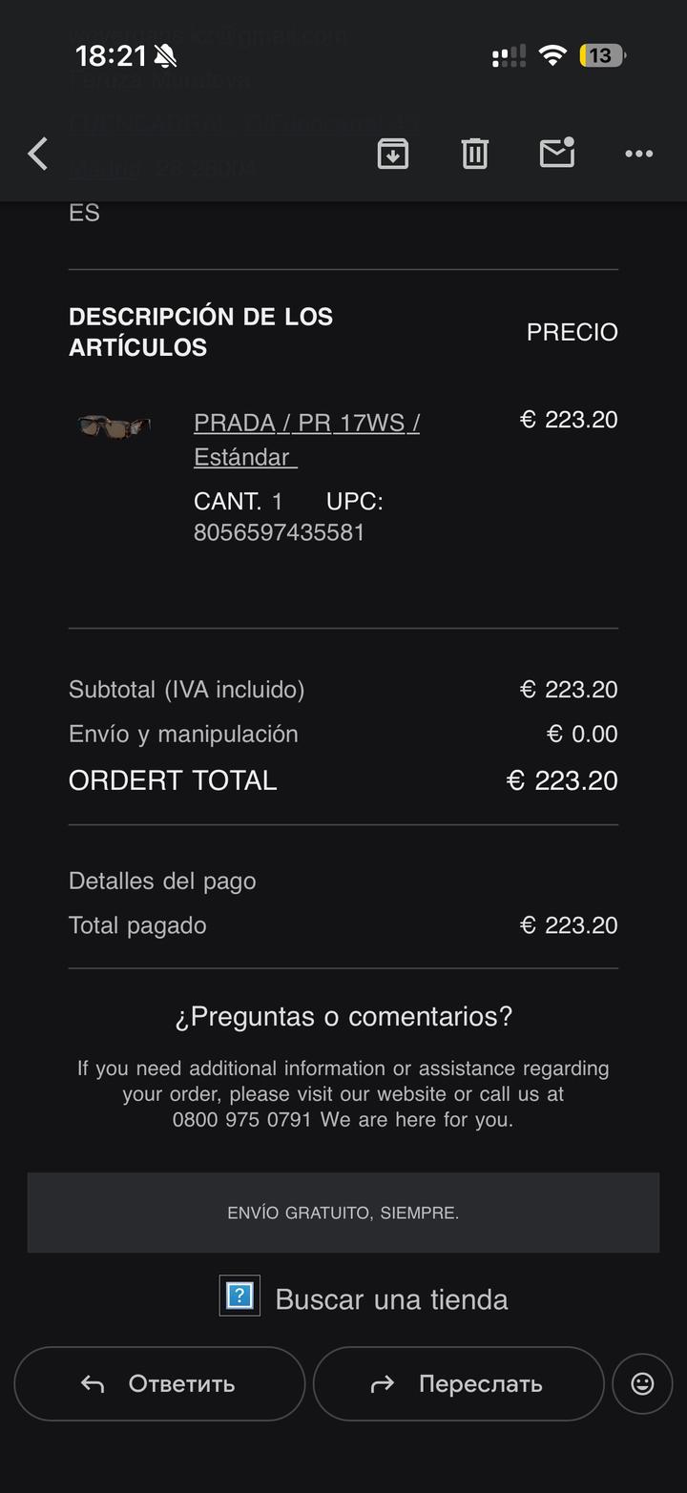Tap the cellular signal indicator
Viewport: 687px width, 1493px height.
click(509, 56)
